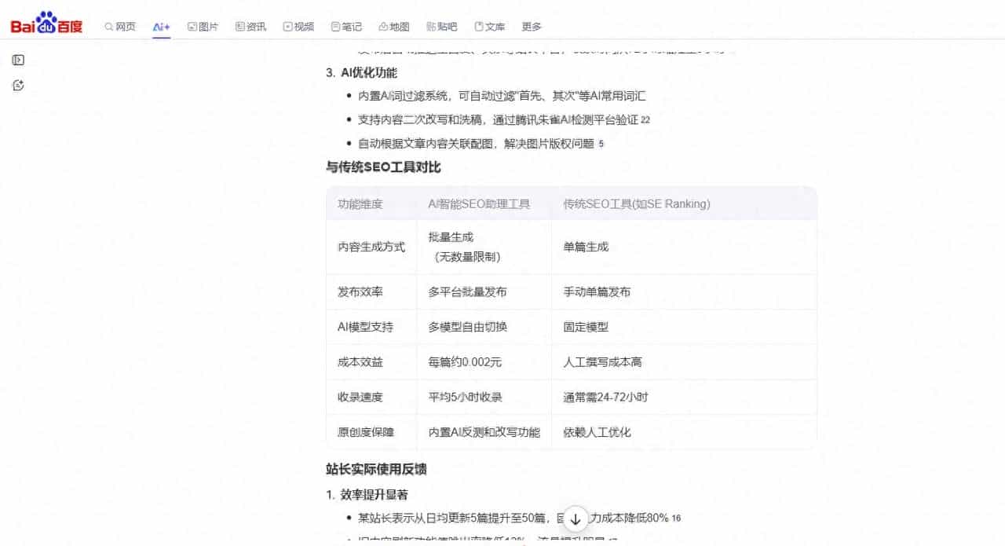Click the AI智能SEO助理工具 table header
Image resolution: width=1005 pixels, height=546 pixels.
pyautogui.click(x=479, y=204)
